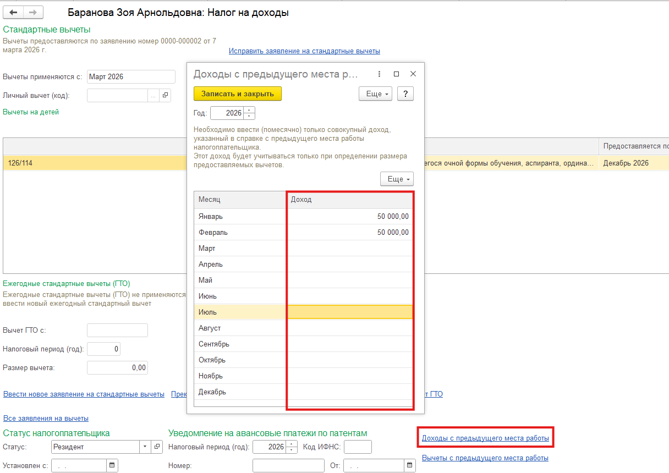Viewport: 669px width, 473px height.
Task: Open the Личный вычет value icon
Action: click(x=165, y=95)
